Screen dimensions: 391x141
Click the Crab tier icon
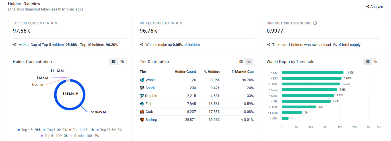tap(142, 112)
